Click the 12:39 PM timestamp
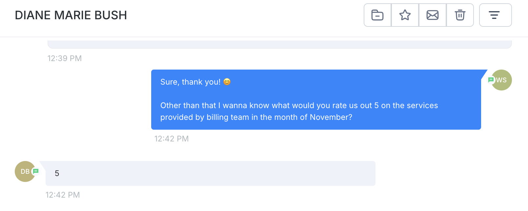 (x=65, y=58)
